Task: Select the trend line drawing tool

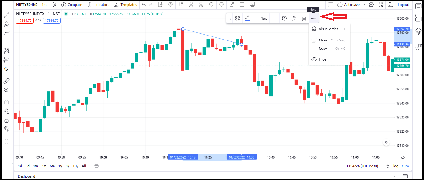Action: (x=6, y=15)
